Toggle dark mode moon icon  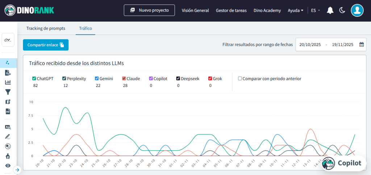pyautogui.click(x=342, y=10)
